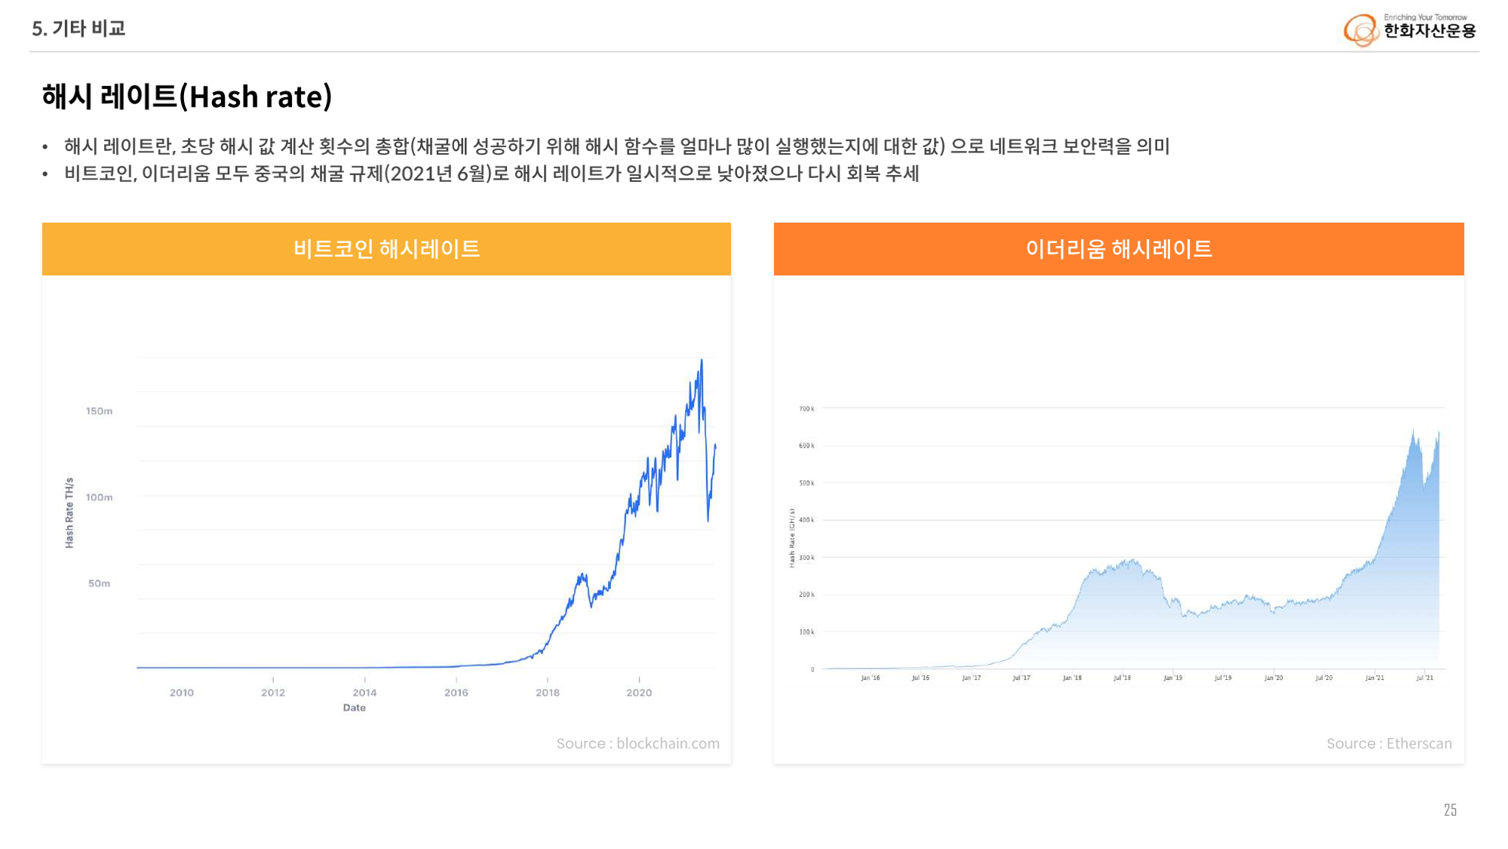Click the orange '이더리움 해시레이트' header banner
1508x849 pixels.
pos(1118,249)
